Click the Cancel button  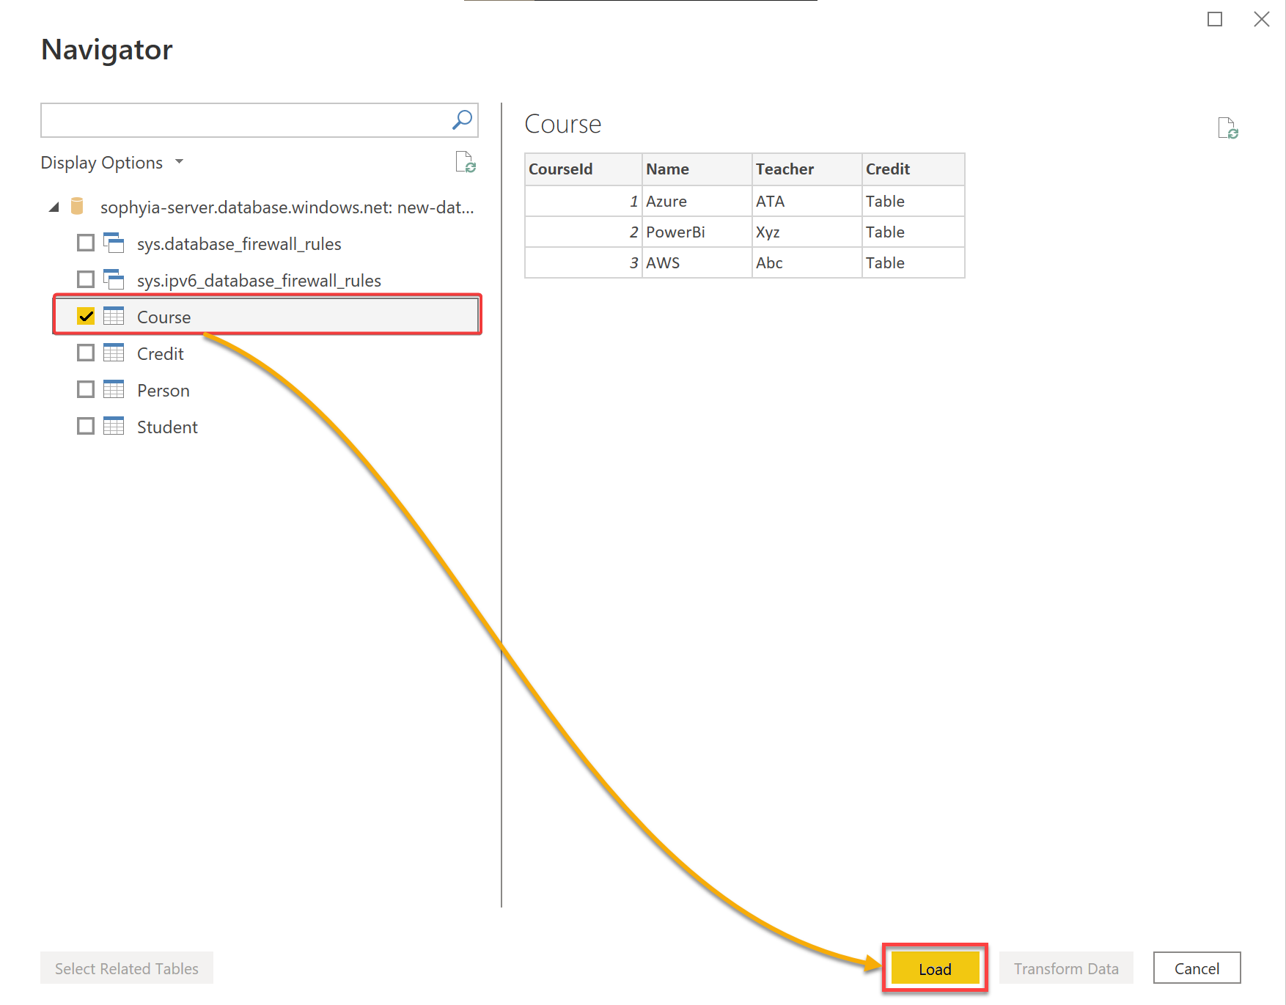[1197, 968]
